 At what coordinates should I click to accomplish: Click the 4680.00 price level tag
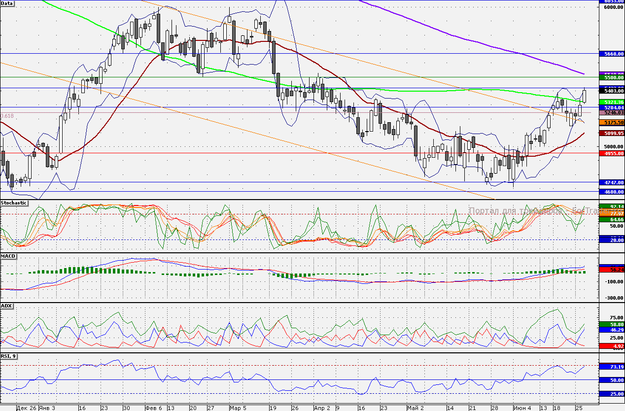611,192
